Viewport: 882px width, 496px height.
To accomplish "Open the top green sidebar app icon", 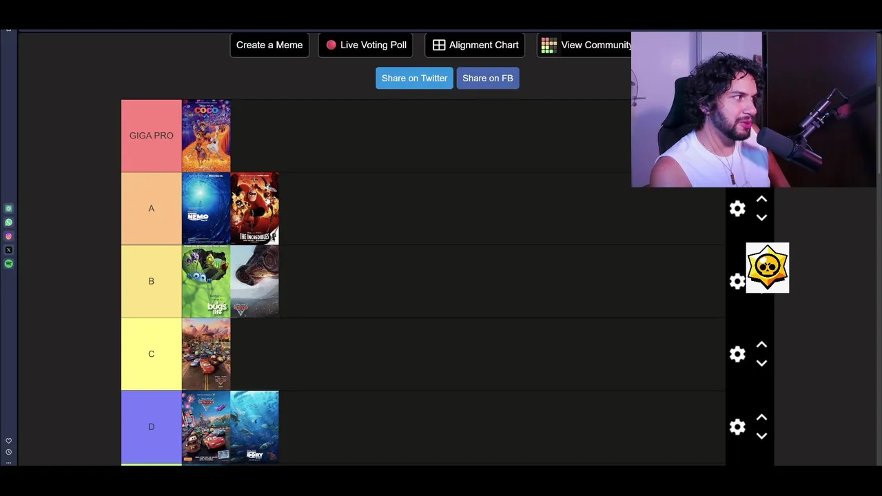I will (x=9, y=209).
